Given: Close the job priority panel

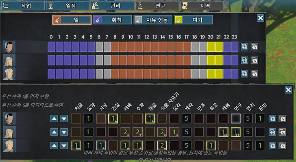Looking at the screenshot, I should [288, 90].
